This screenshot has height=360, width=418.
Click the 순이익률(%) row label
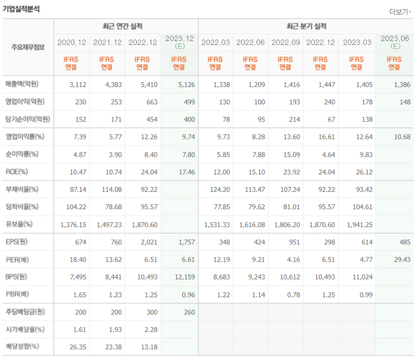pos(22,154)
